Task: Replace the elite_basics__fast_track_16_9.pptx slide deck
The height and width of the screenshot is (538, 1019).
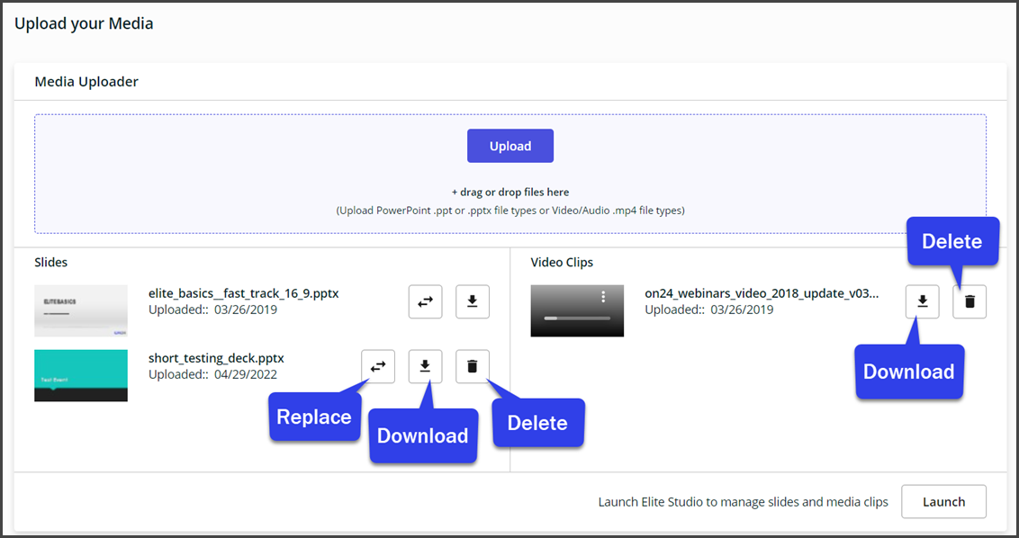Action: (x=425, y=302)
